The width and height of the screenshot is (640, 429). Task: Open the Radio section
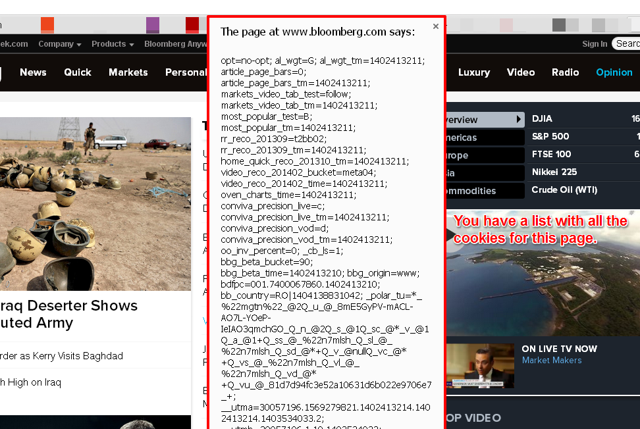[x=566, y=72]
